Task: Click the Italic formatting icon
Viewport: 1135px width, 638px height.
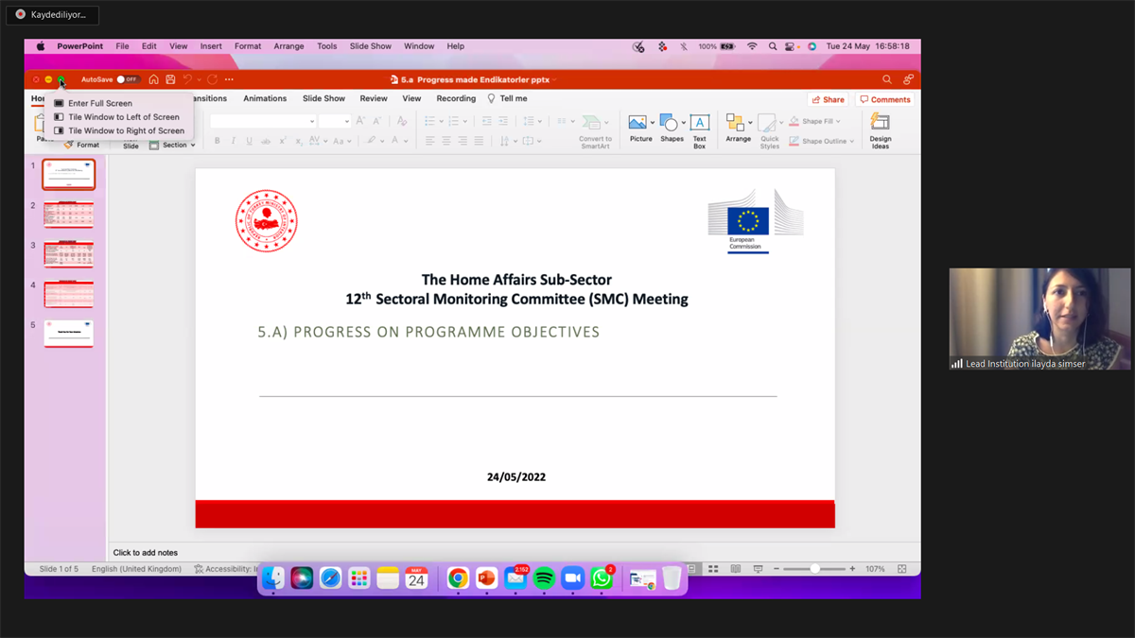Action: (233, 141)
